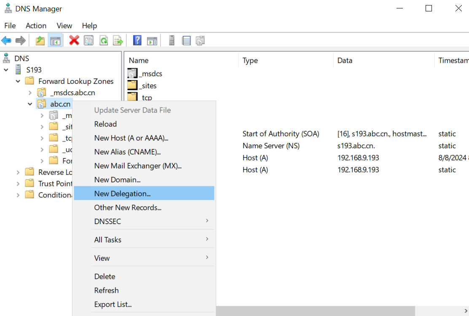Viewport: 469px width, 316px height.
Task: Open the DNSSEC submenu
Action: [144, 221]
